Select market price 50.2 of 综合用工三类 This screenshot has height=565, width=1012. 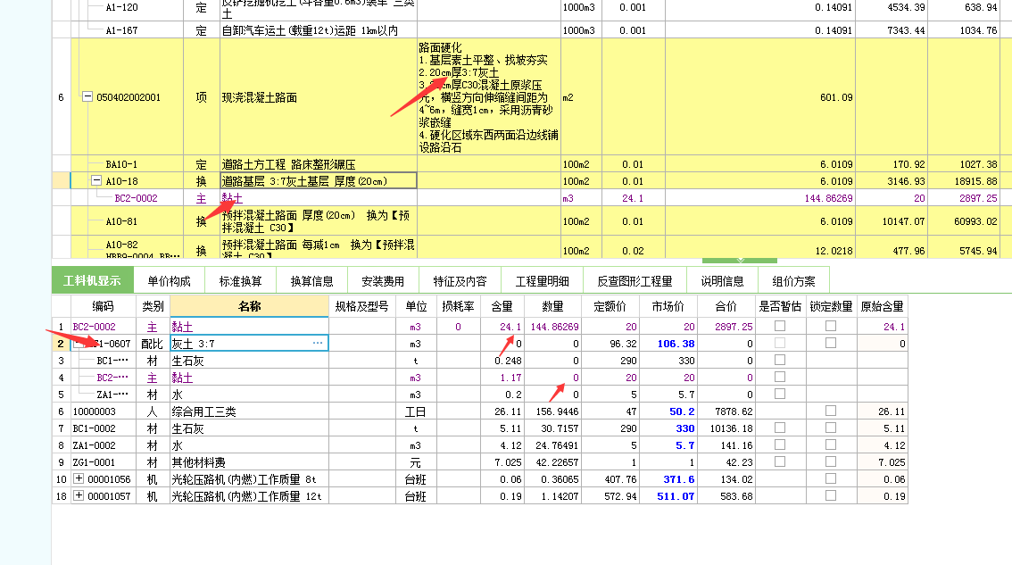coord(668,411)
